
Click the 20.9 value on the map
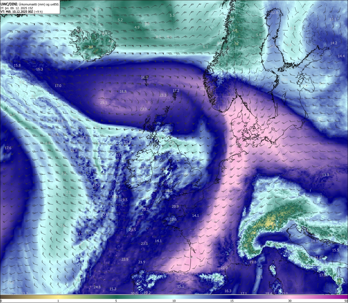point(175,207)
